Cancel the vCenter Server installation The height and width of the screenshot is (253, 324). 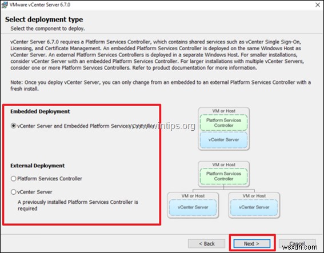pos(297,244)
